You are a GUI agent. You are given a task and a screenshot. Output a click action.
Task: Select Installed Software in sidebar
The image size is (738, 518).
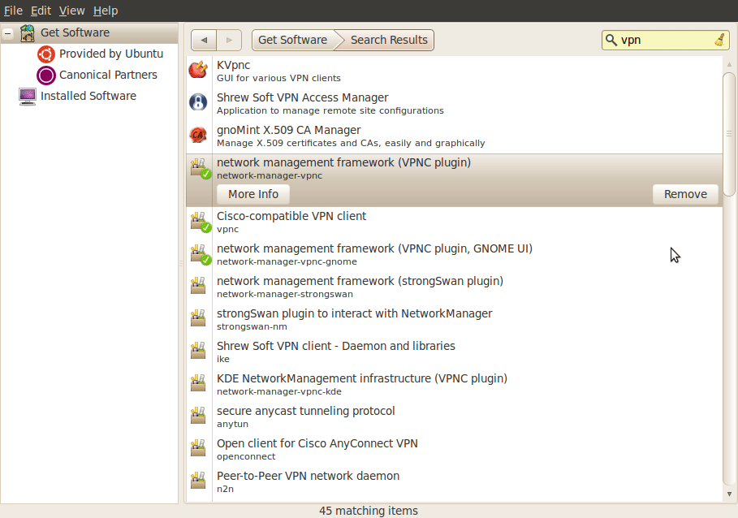tap(88, 97)
